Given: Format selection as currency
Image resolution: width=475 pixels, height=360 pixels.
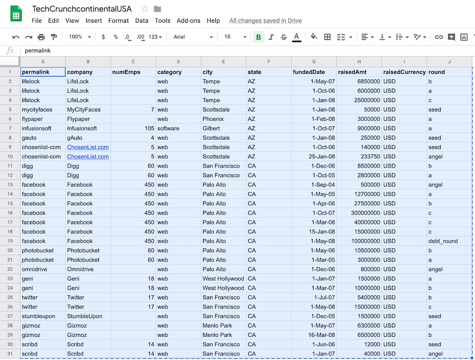Looking at the screenshot, I should pos(103,36).
